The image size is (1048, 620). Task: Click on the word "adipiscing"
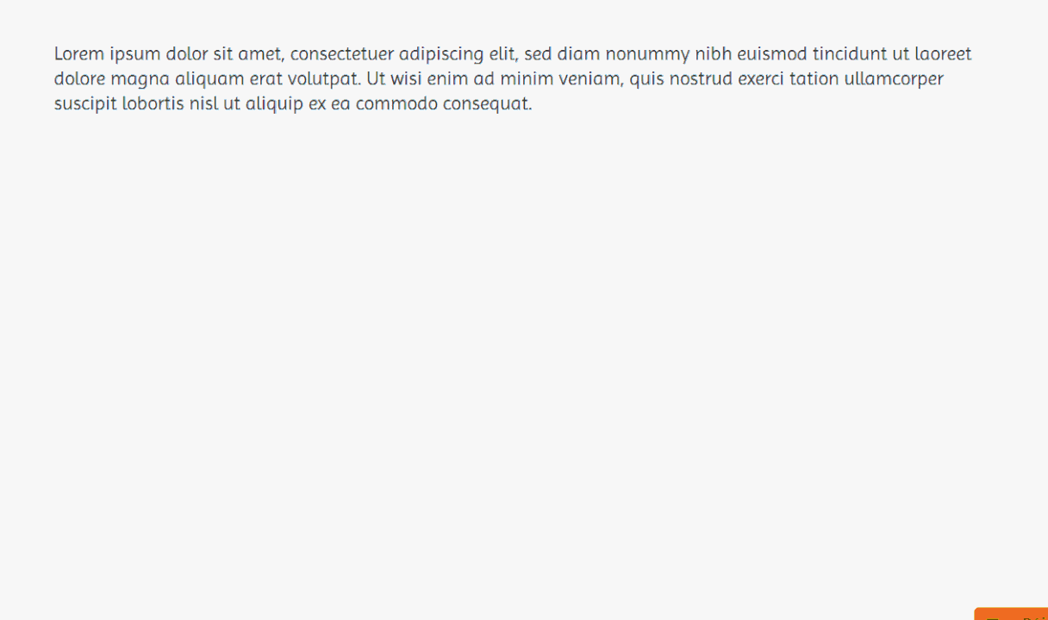click(441, 54)
